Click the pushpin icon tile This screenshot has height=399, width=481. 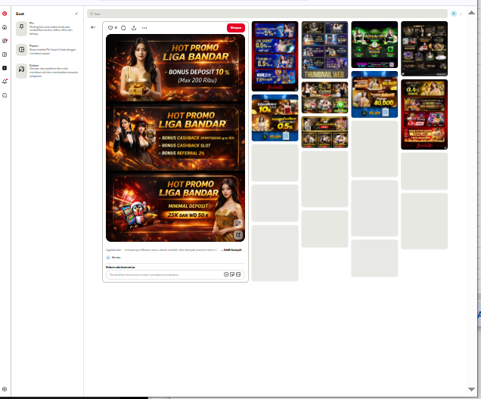pyautogui.click(x=21, y=29)
